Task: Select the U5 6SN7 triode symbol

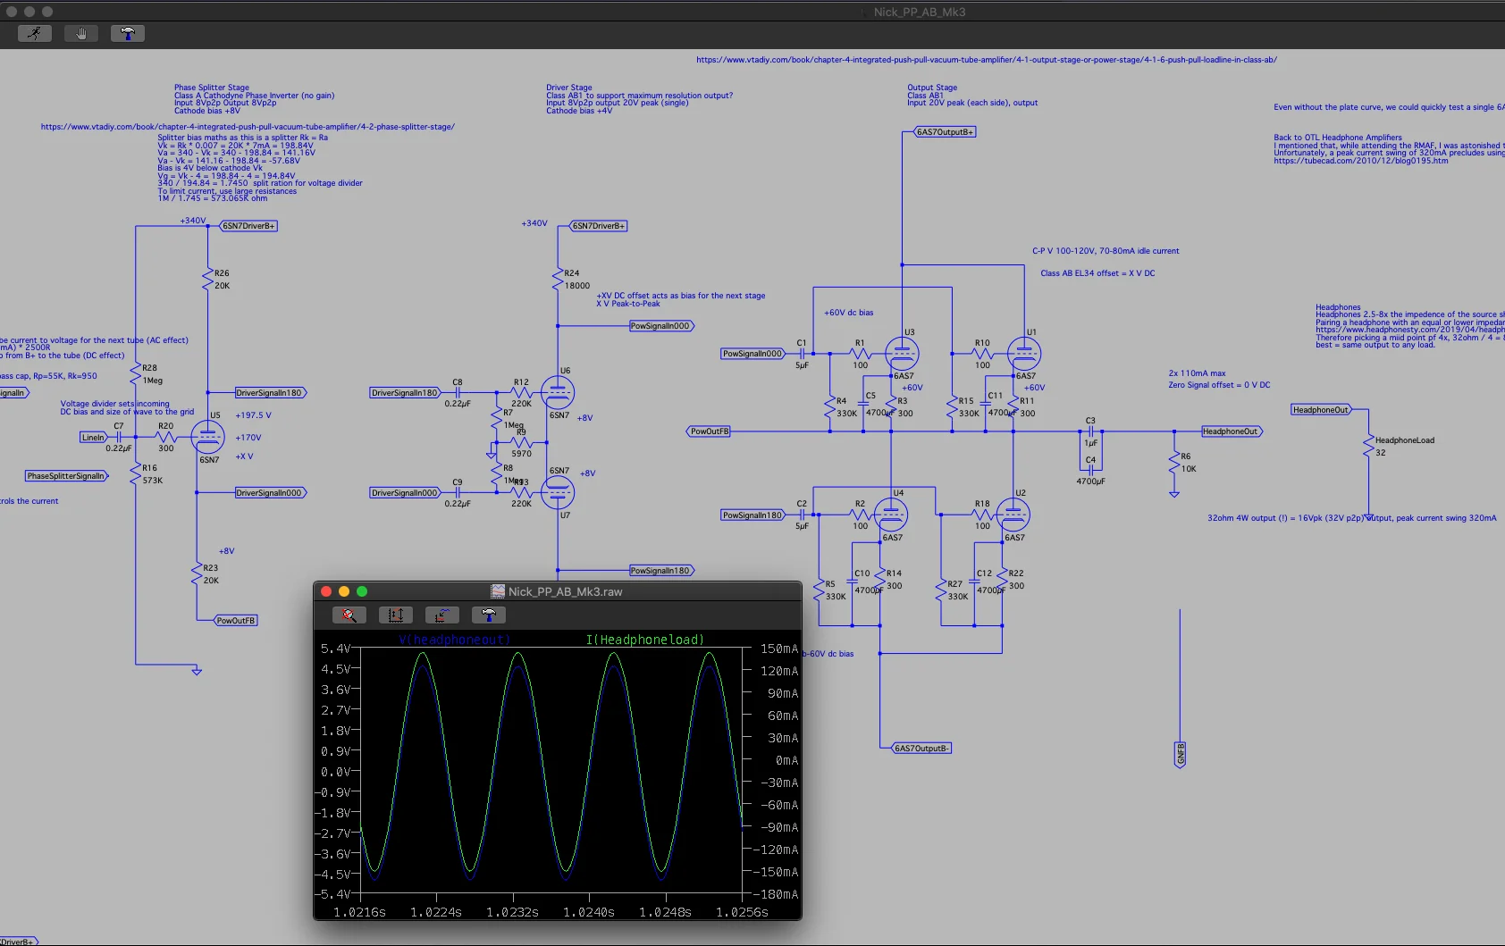Action: click(x=207, y=437)
